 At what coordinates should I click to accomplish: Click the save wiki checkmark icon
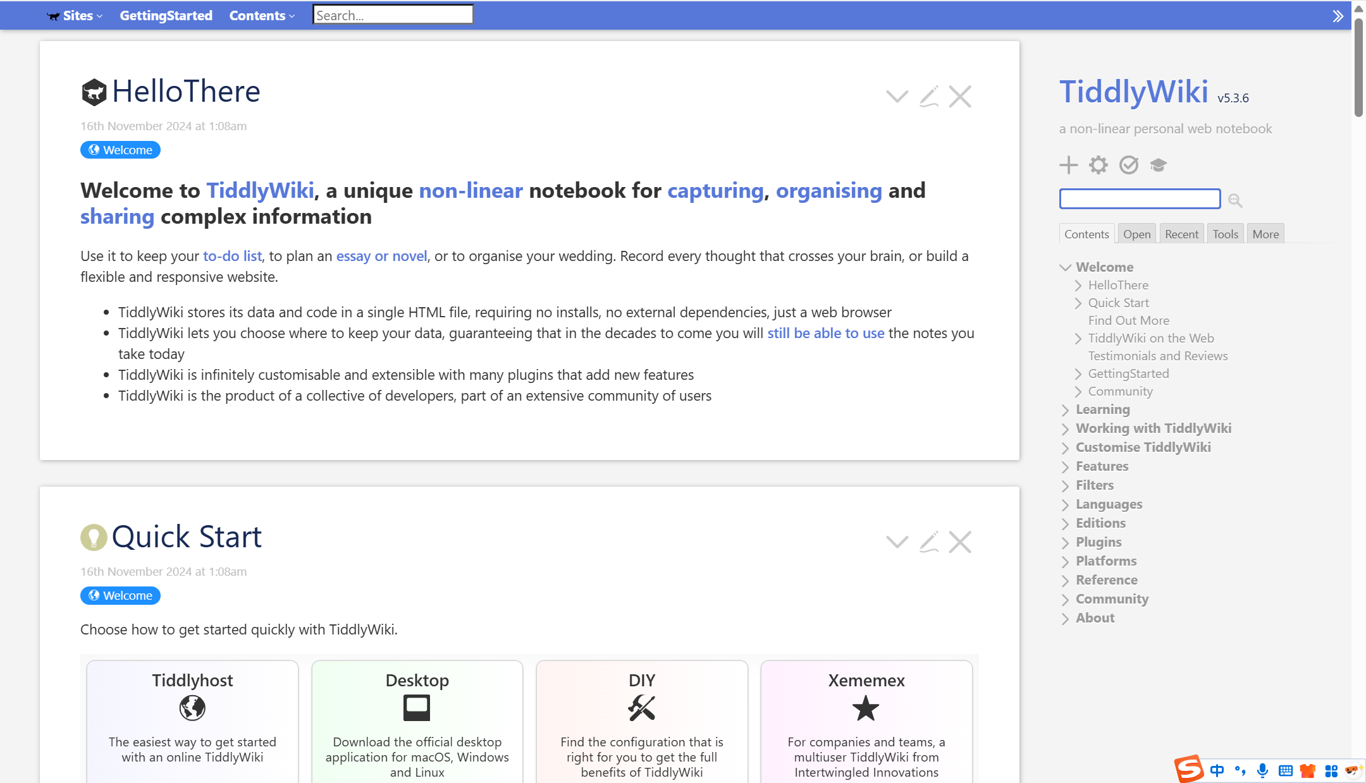[x=1129, y=165]
